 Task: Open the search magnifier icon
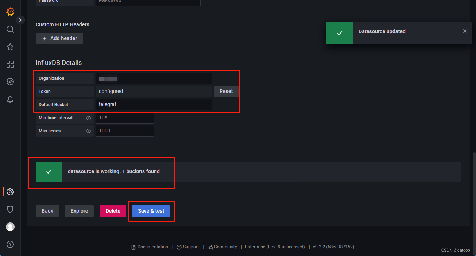[x=10, y=29]
